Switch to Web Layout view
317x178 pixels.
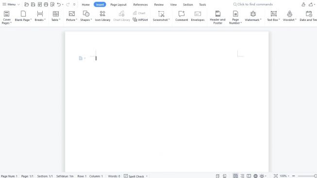255,176
